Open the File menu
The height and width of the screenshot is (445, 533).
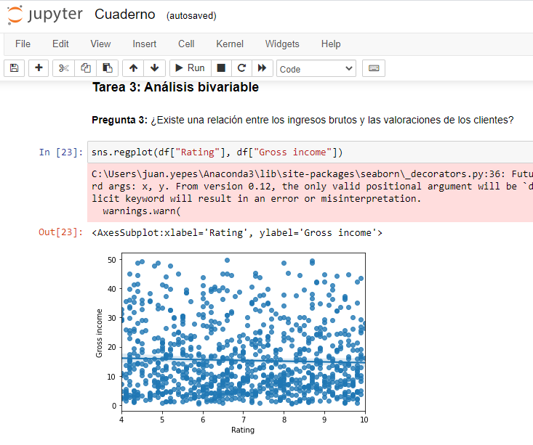click(23, 44)
